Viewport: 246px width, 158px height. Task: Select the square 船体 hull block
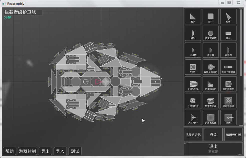[x=211, y=17]
